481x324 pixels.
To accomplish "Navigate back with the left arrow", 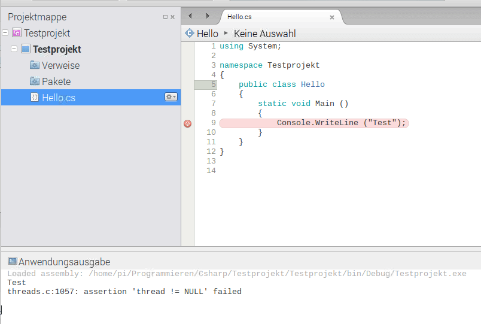I will tap(190, 16).
